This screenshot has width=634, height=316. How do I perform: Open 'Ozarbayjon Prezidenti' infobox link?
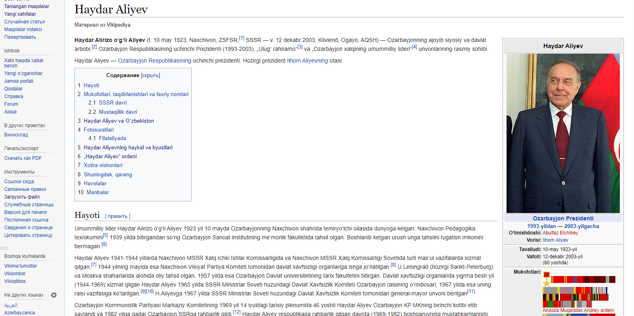[563, 218]
